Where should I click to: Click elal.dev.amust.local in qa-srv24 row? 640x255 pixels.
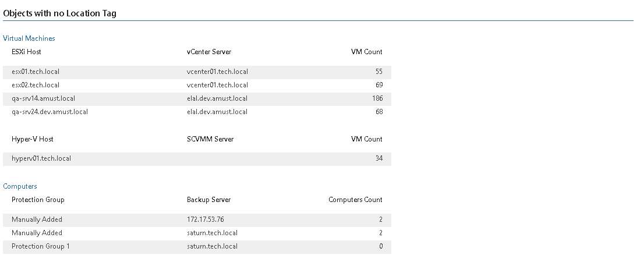pos(217,112)
